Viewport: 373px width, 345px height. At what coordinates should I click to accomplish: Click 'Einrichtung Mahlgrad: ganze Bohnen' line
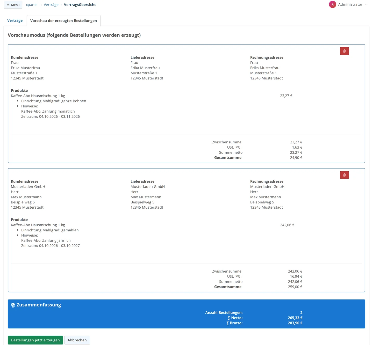[54, 101]
